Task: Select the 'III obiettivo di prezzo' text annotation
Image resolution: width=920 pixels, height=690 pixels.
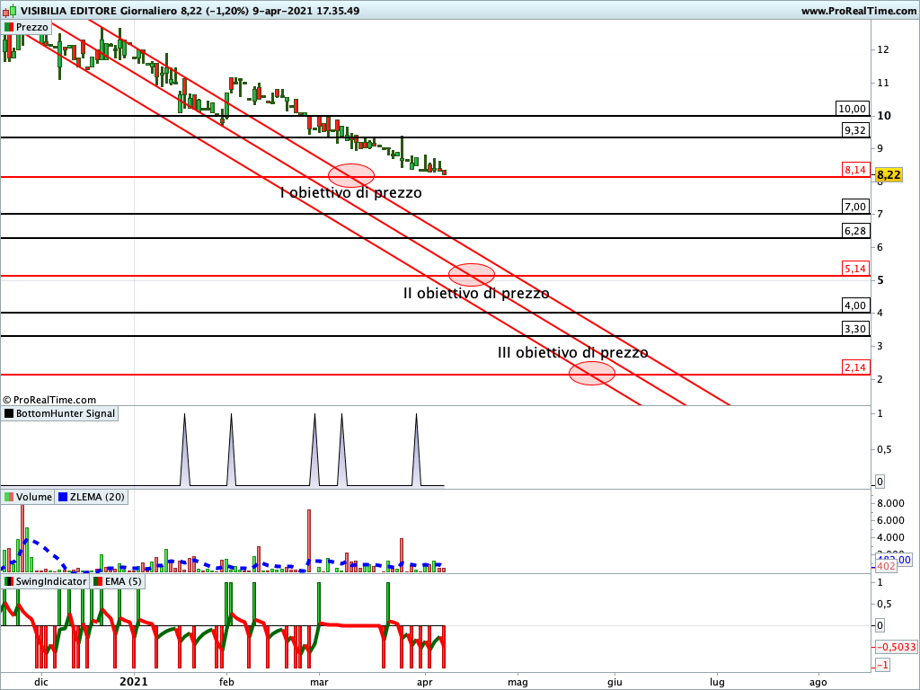Action: click(x=572, y=353)
